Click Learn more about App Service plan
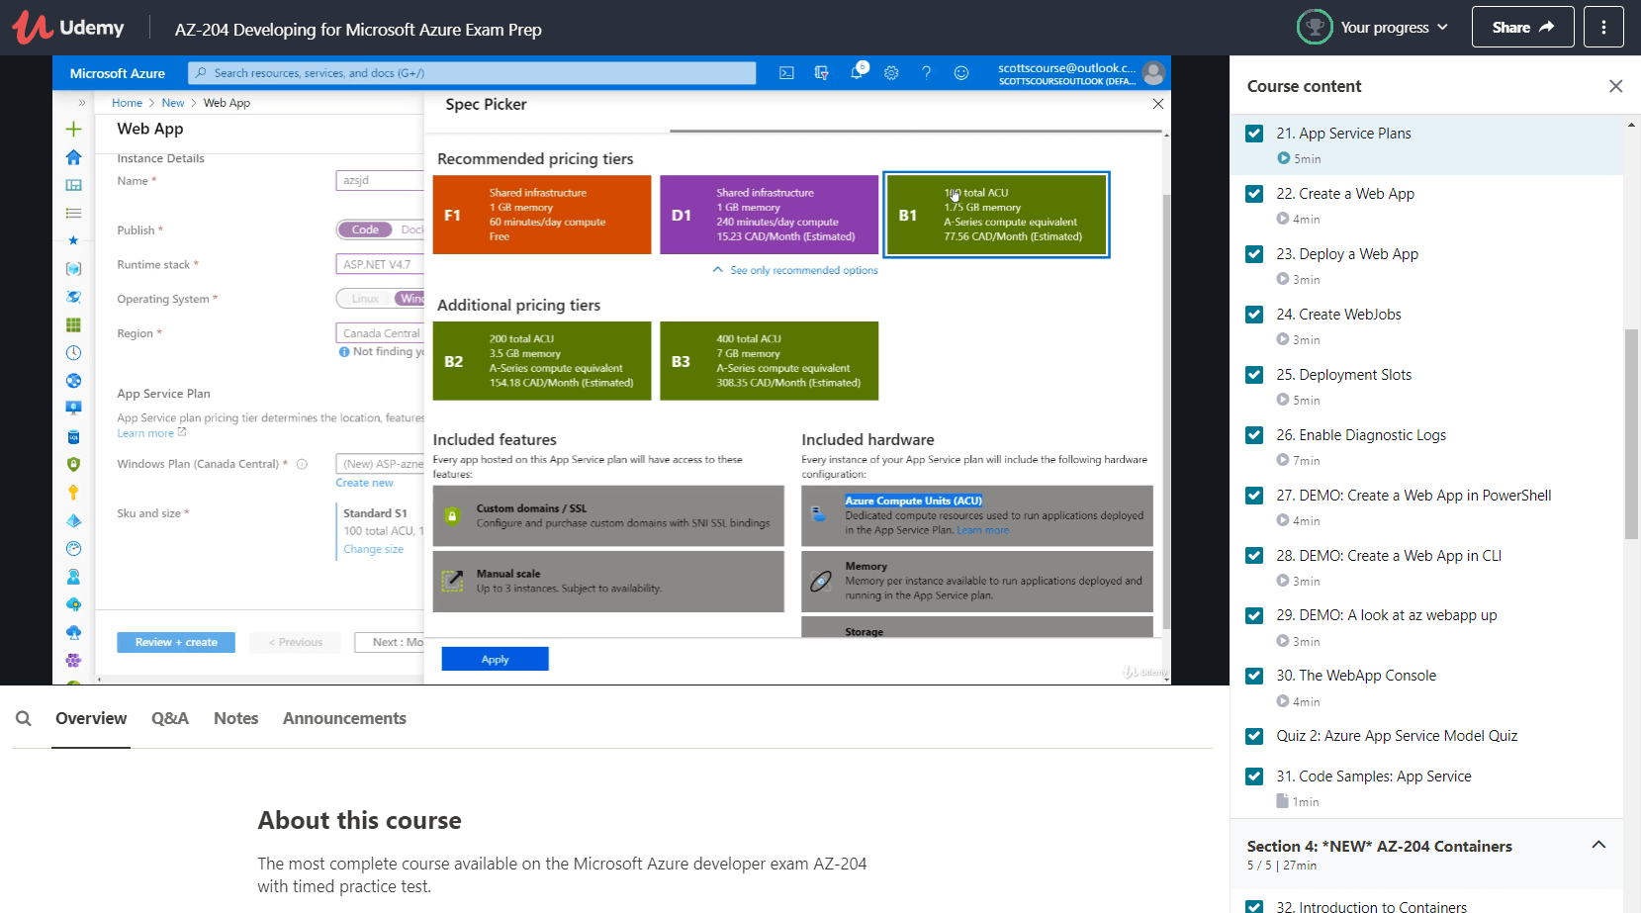This screenshot has height=913, width=1641. click(x=151, y=433)
